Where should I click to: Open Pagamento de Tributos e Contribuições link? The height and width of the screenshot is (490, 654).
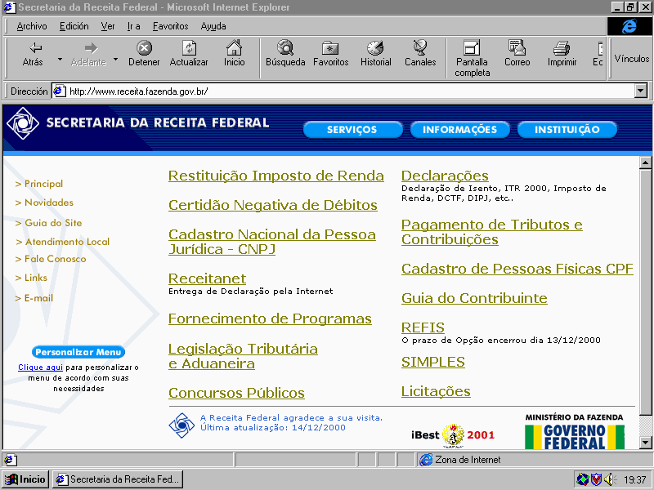point(492,232)
